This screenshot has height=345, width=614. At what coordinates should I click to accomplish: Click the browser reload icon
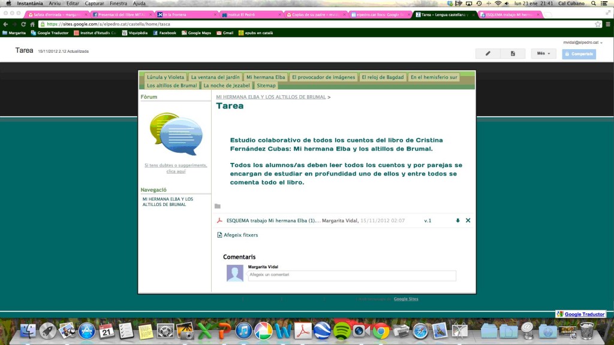pyautogui.click(x=24, y=24)
